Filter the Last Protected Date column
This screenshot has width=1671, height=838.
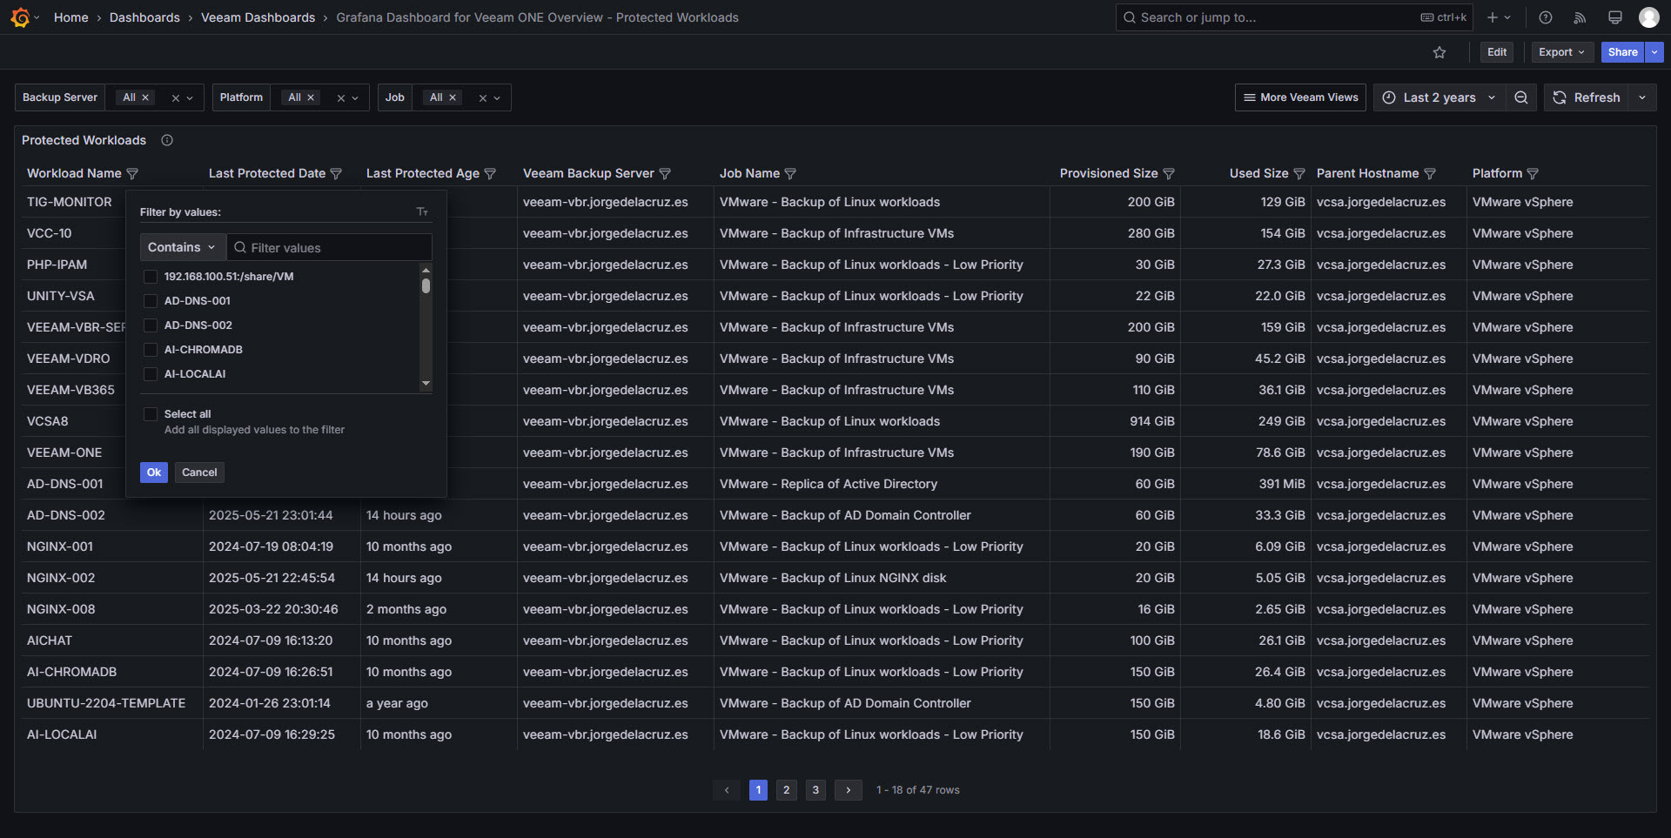tap(336, 174)
